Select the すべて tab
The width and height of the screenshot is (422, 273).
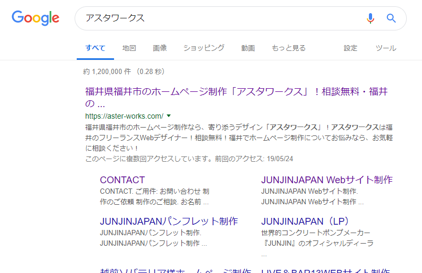click(x=95, y=48)
